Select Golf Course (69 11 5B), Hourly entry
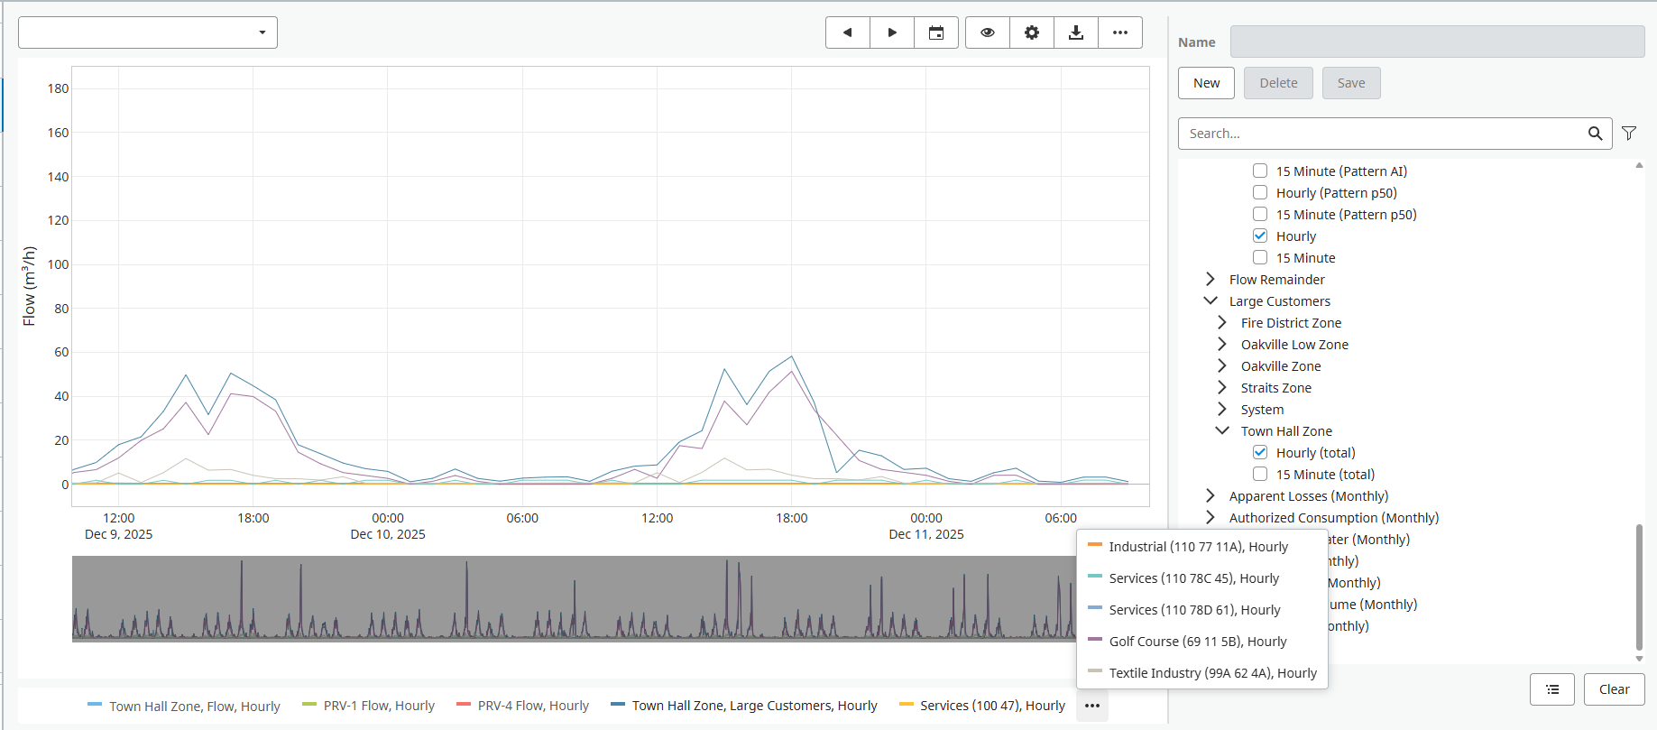 [1197, 642]
